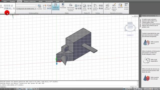Click the ViewCube navigation widget
The width and height of the screenshot is (160, 90).
(x=130, y=27)
